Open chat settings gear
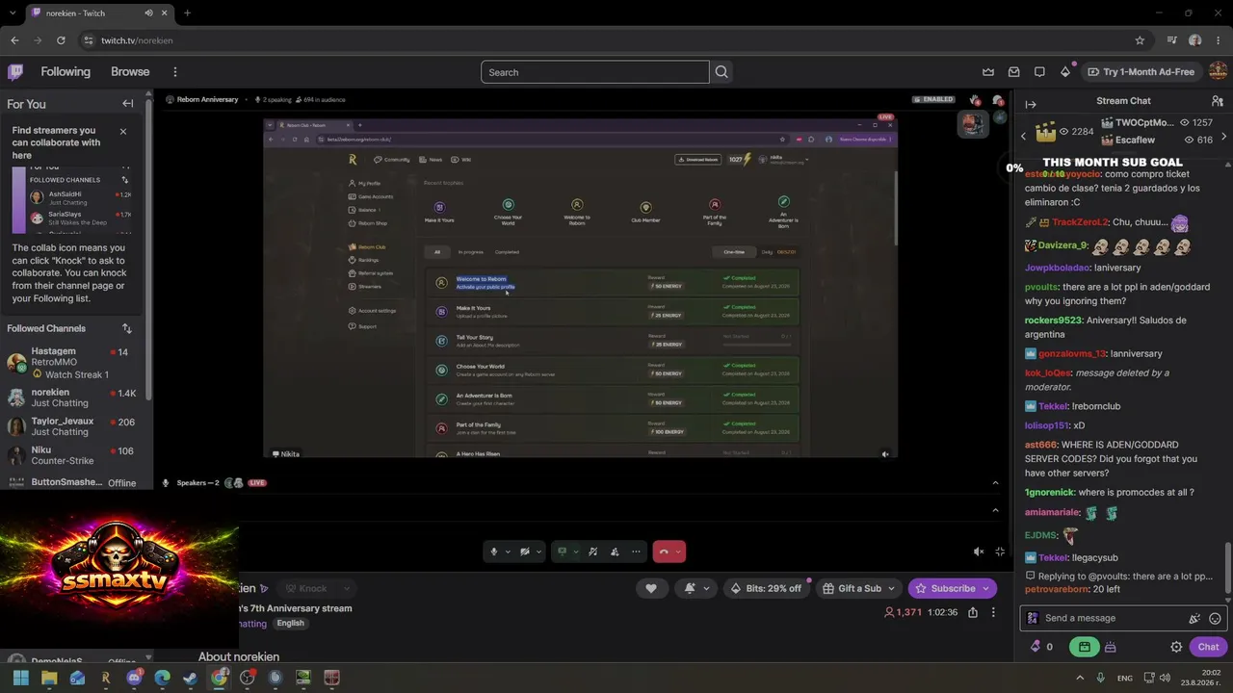The width and height of the screenshot is (1233, 693). (1176, 647)
